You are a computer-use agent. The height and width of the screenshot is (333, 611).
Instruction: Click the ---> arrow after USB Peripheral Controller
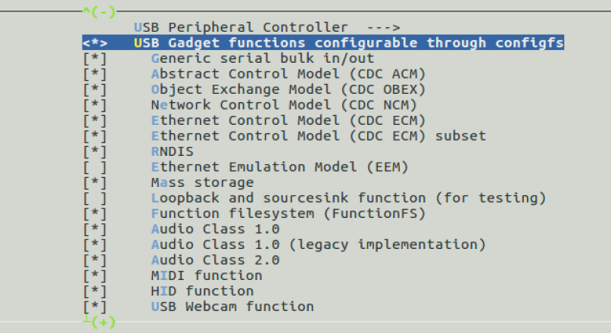click(383, 28)
